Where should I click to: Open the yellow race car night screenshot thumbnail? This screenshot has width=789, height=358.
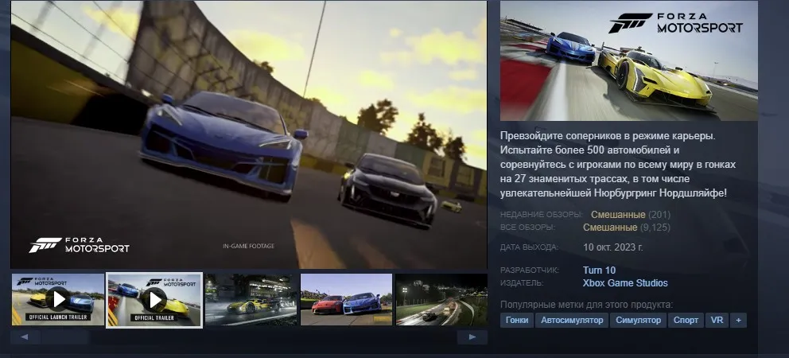251,300
